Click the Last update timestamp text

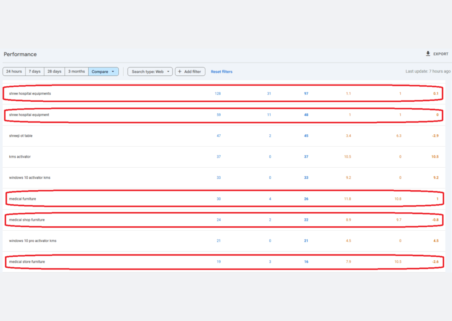click(428, 71)
